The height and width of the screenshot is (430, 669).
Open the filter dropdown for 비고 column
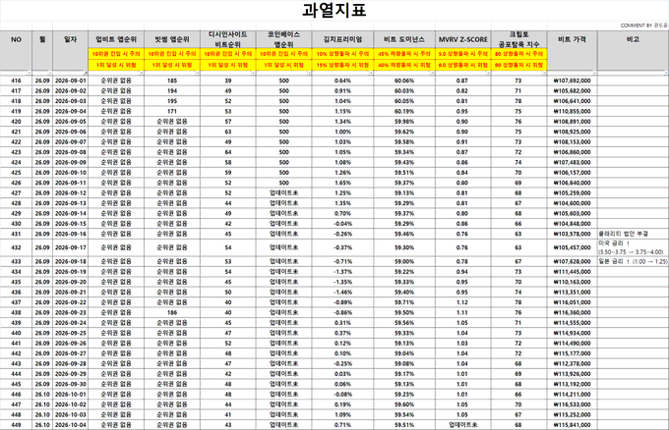[x=666, y=73]
